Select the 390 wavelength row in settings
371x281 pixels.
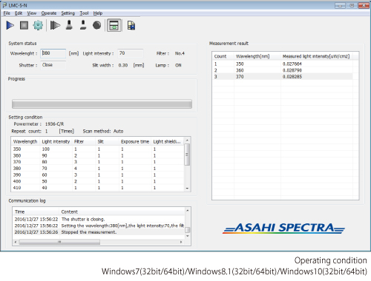click(98, 175)
